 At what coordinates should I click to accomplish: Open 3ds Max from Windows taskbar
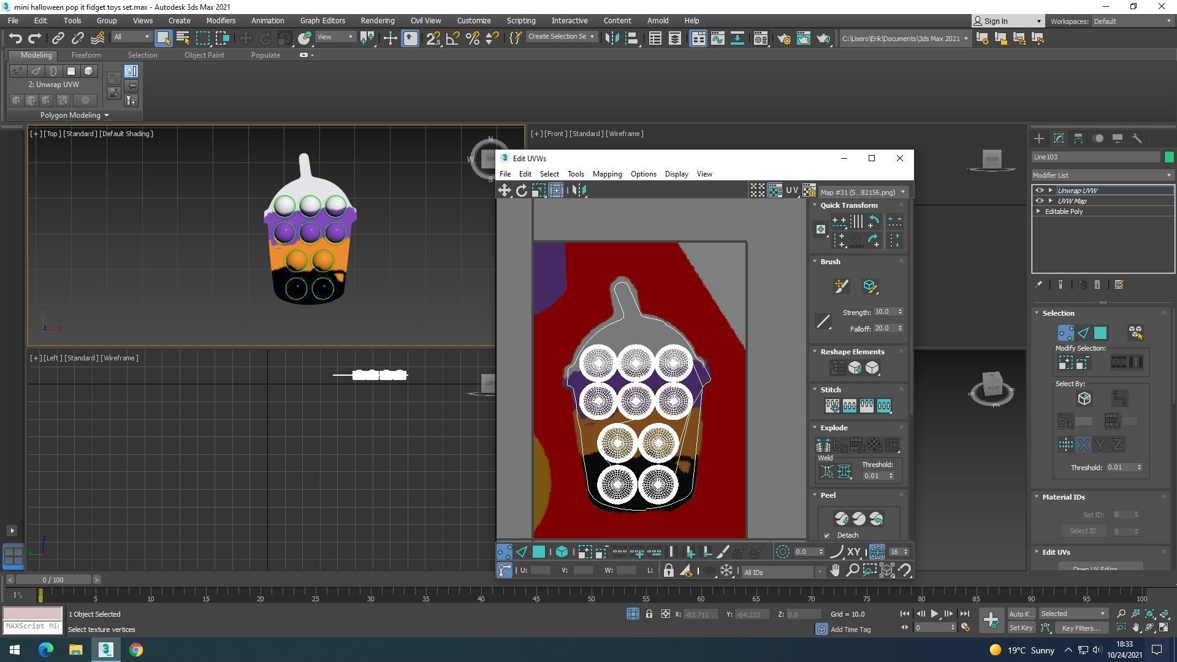pos(105,650)
